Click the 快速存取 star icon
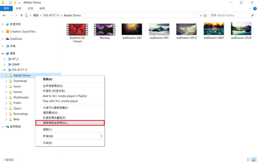Screen dimensions: 257x162 click(x=7, y=24)
